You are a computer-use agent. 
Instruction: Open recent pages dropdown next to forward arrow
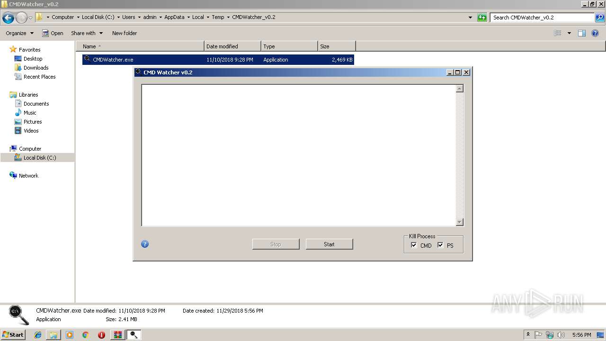(x=30, y=18)
